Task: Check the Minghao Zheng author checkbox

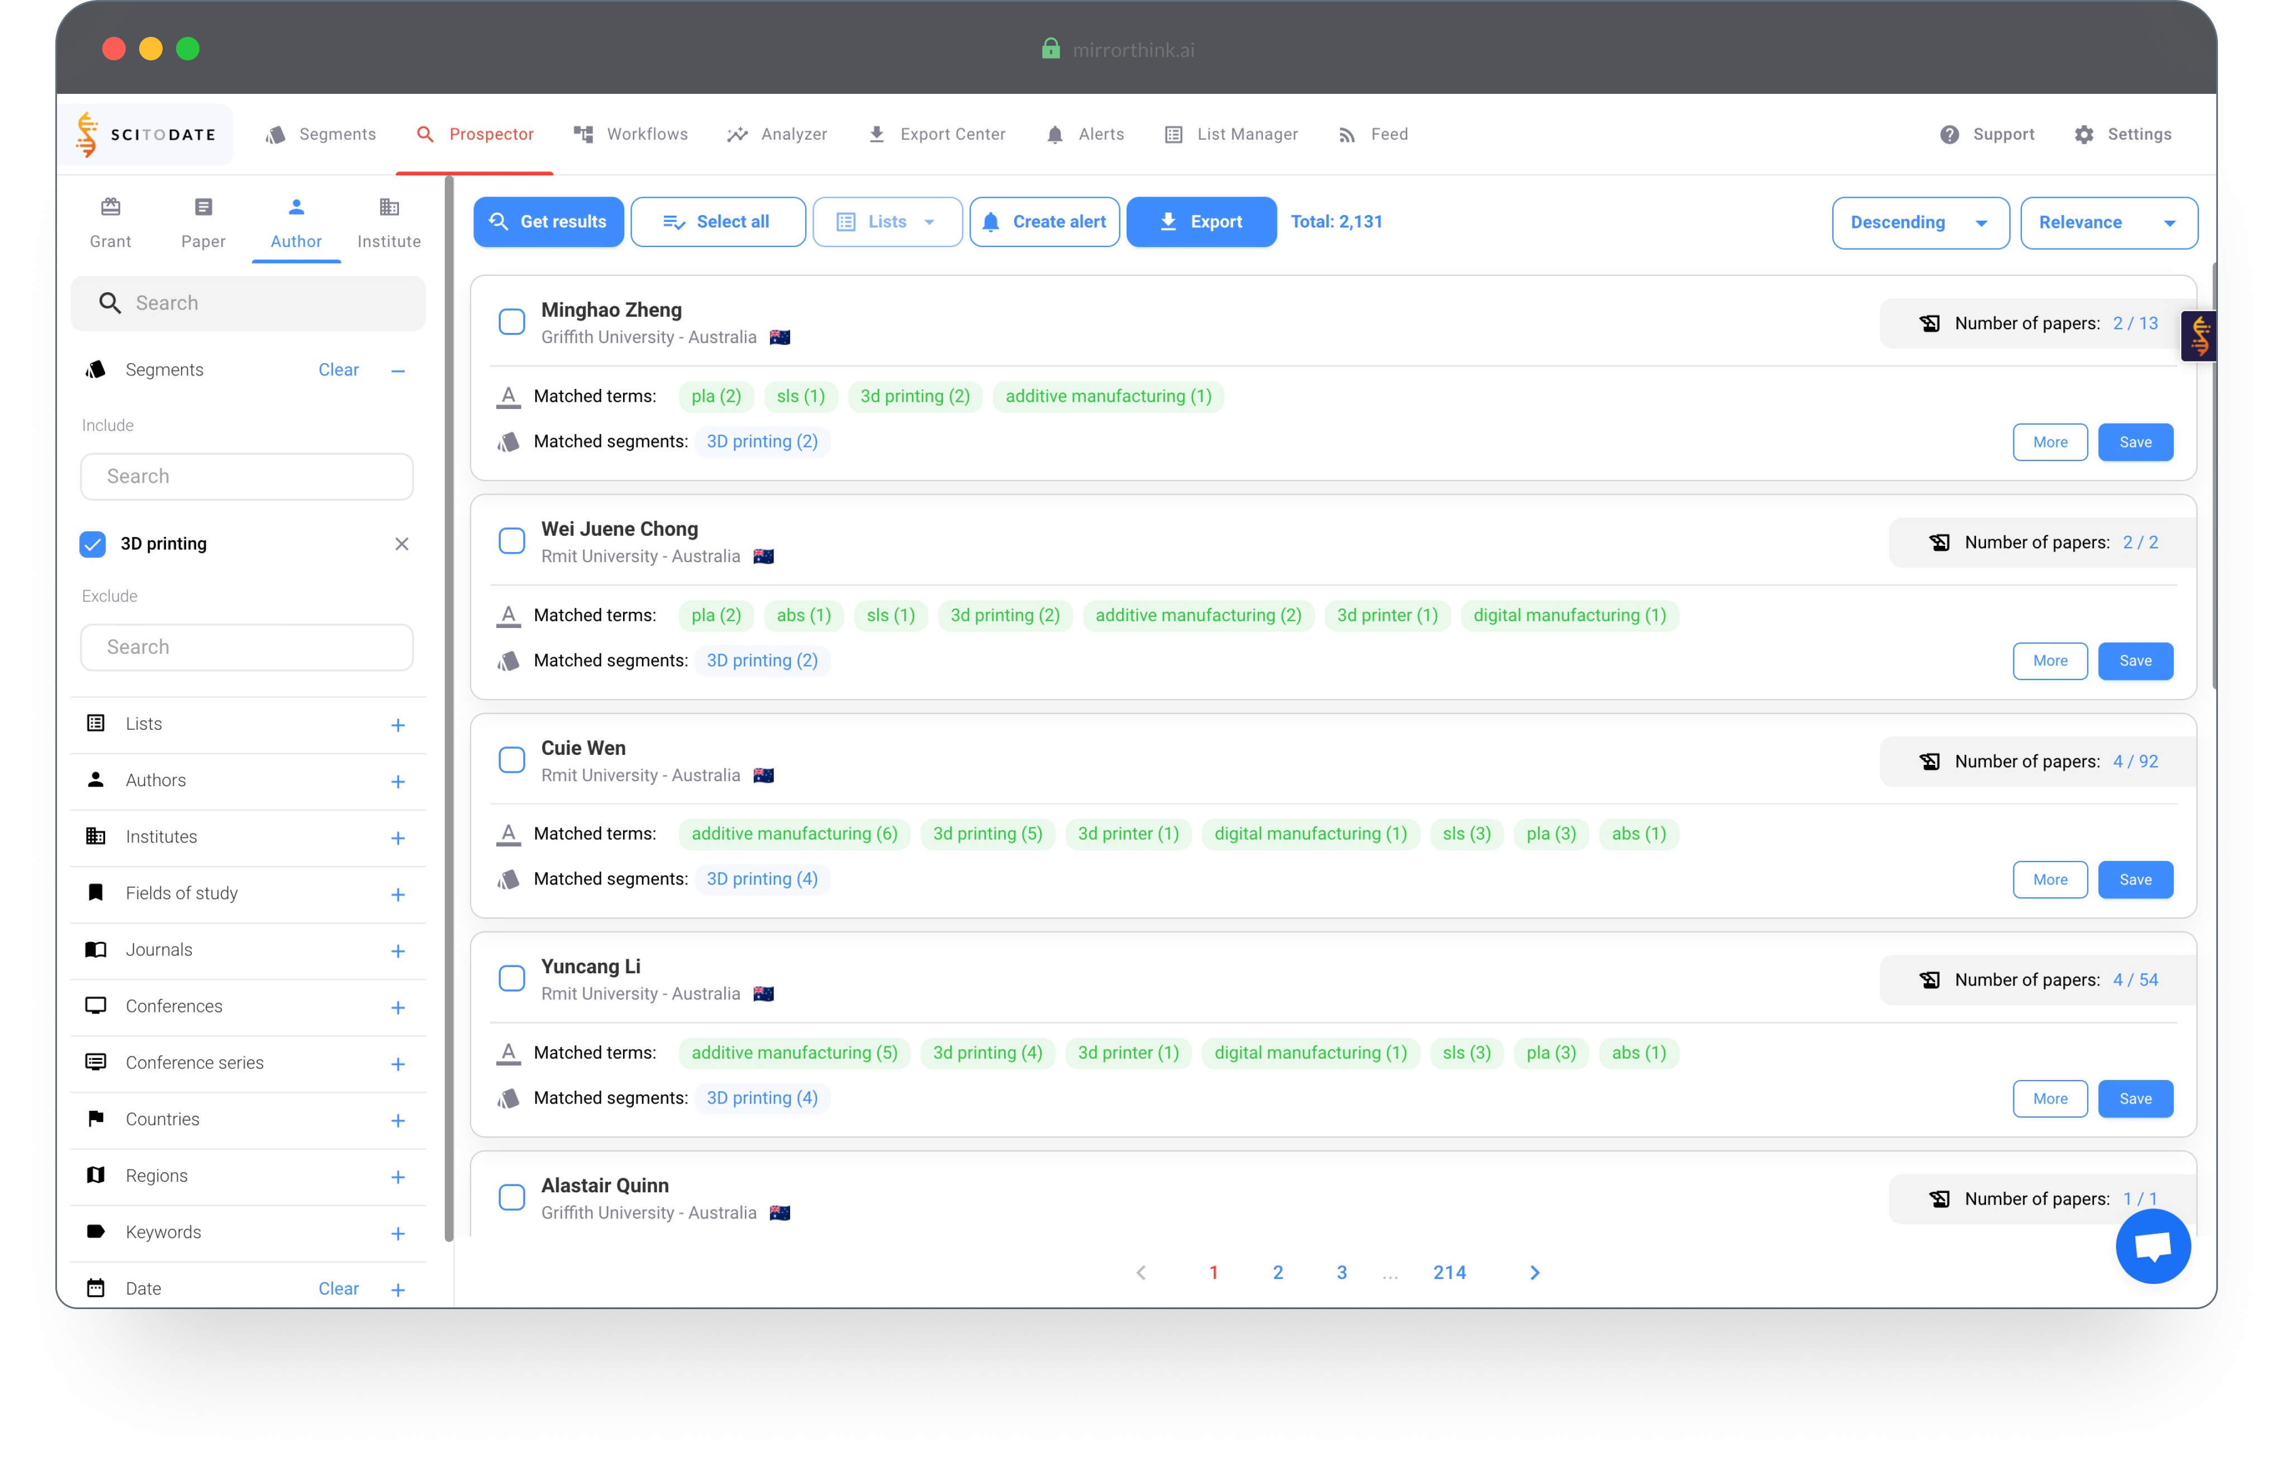Action: 511,322
